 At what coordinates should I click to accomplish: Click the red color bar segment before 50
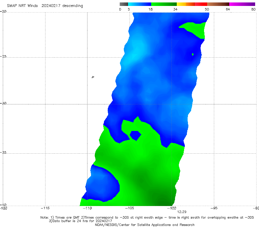(x=201, y=4)
